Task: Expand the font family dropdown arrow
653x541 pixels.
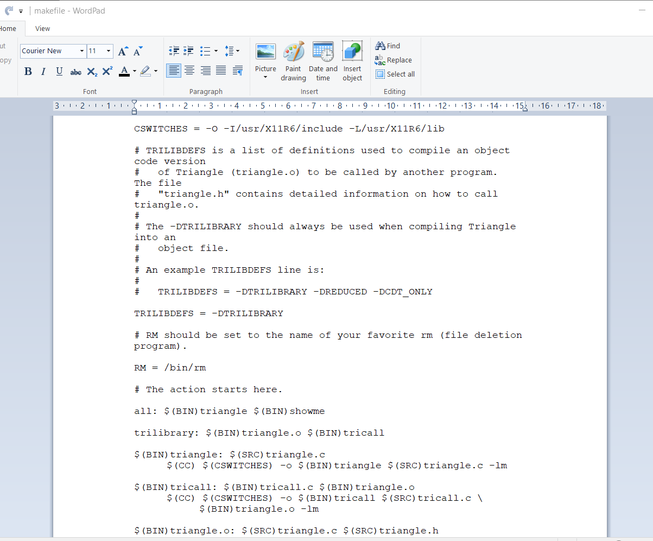Action: pos(82,51)
